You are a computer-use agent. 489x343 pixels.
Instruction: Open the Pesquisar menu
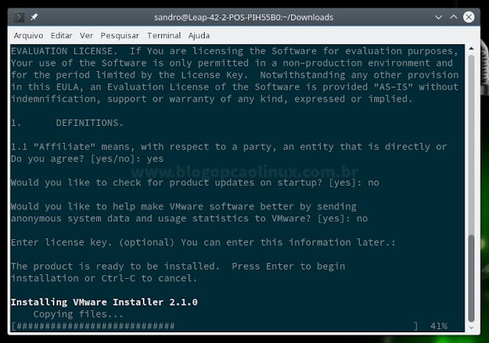(x=120, y=36)
